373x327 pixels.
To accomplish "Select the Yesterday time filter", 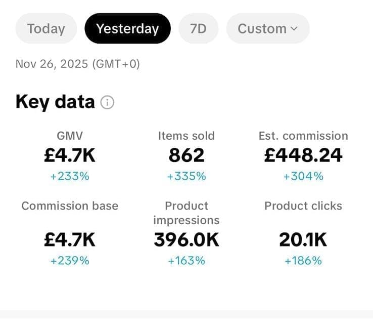I will [127, 29].
